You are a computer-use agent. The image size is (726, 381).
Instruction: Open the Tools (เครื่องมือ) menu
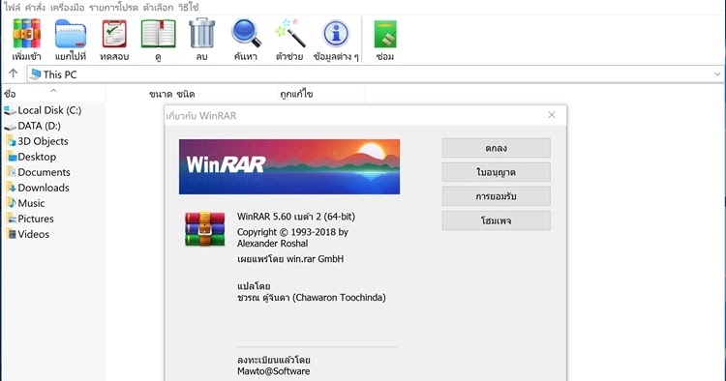67,8
